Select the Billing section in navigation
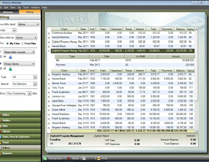This screenshot has height=162, width=209. (20, 148)
